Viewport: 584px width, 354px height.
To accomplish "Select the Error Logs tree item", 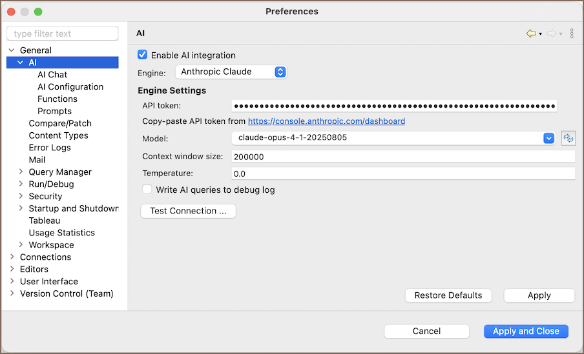I will point(50,148).
